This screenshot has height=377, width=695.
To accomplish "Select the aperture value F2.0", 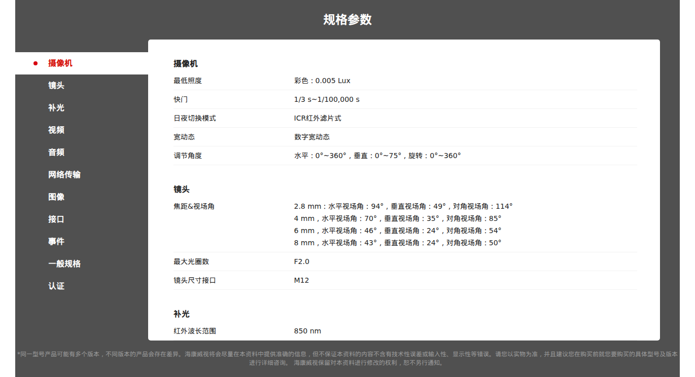I will pos(302,261).
